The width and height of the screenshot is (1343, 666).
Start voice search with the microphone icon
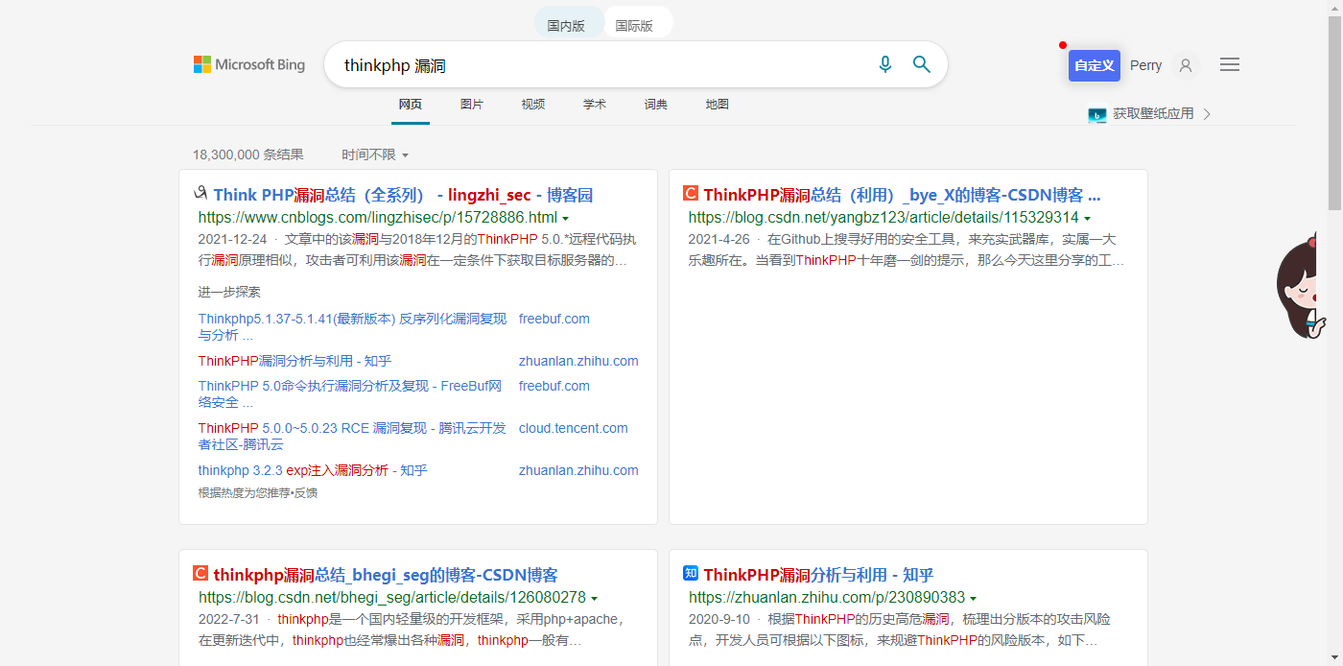tap(885, 64)
